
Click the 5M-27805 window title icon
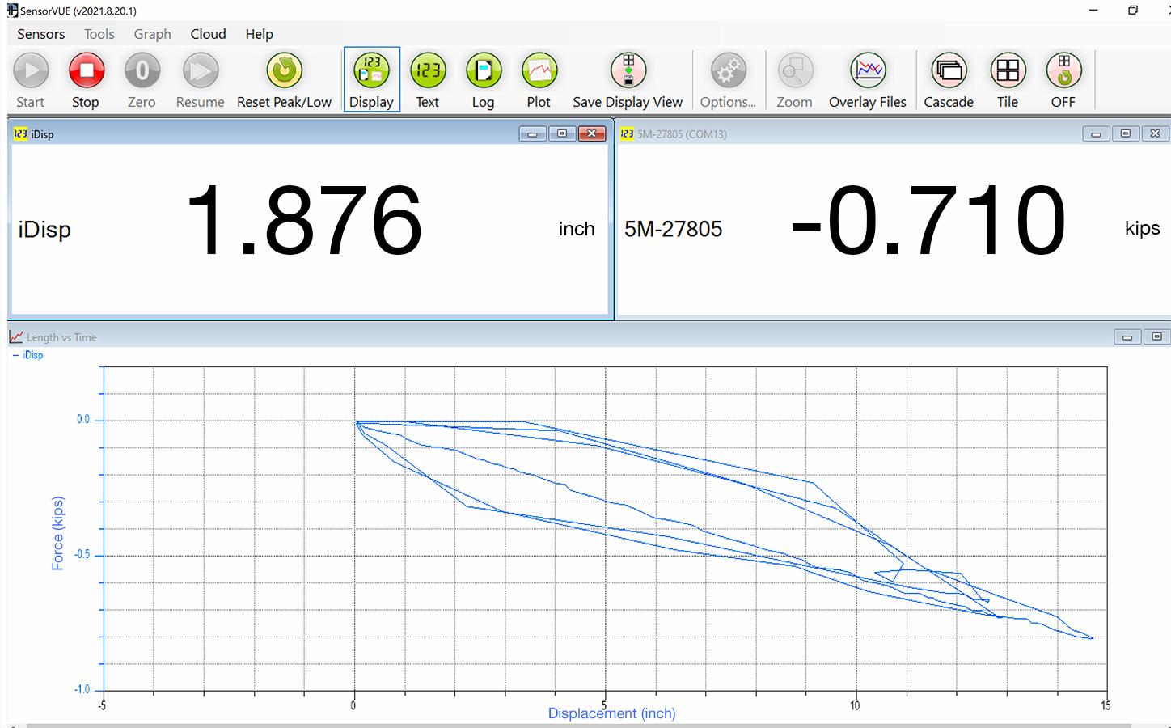[627, 133]
